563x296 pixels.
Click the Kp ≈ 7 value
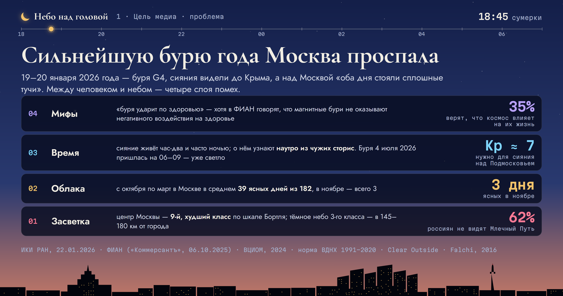click(510, 145)
